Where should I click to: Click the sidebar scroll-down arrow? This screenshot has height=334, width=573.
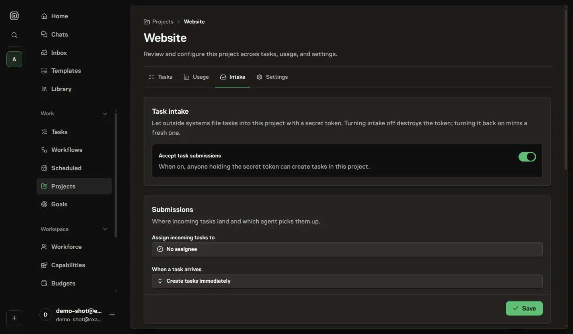tap(116, 291)
